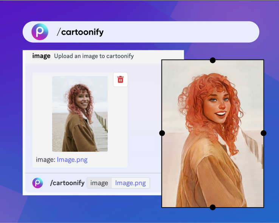Image resolution: width=279 pixels, height=223 pixels.
Task: Click the "image:" label before the file name
Action: coord(45,160)
